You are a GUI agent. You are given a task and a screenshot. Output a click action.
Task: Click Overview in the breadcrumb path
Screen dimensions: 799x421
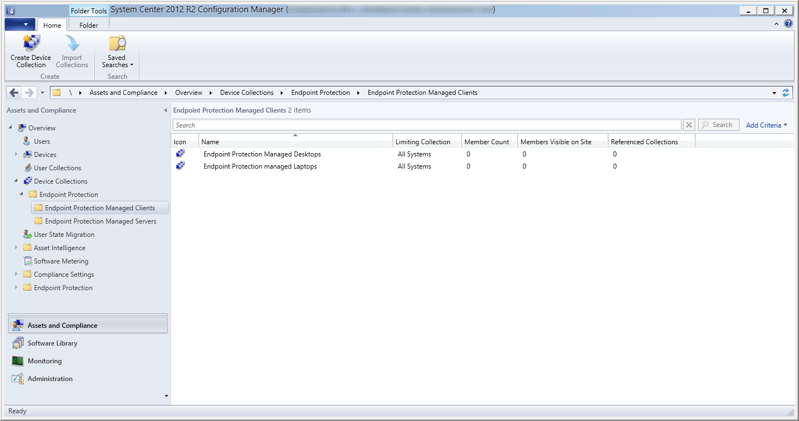click(x=189, y=93)
